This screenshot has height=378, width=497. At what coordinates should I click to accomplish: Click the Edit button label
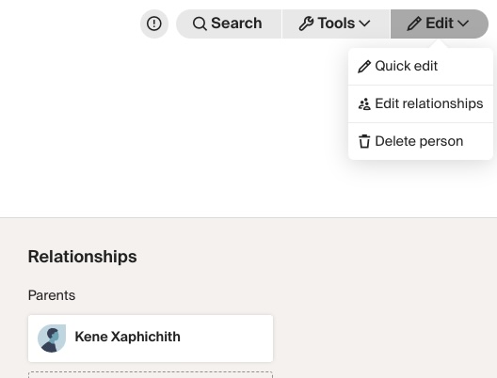click(440, 24)
